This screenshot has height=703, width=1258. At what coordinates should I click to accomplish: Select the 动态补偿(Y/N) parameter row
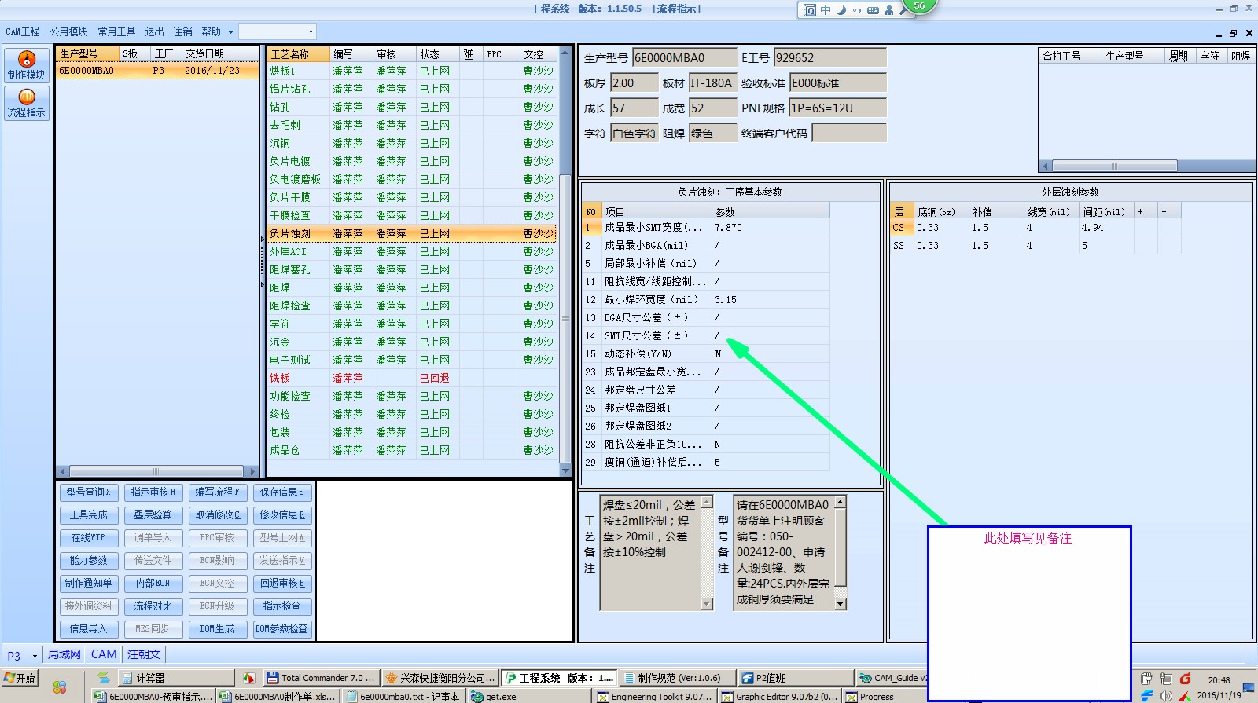coord(705,353)
